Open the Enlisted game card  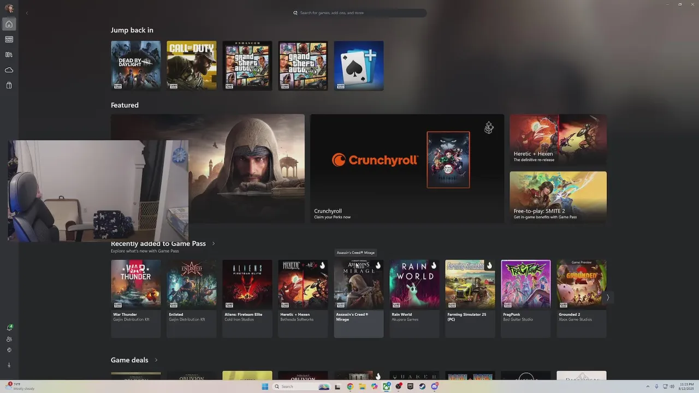click(192, 299)
